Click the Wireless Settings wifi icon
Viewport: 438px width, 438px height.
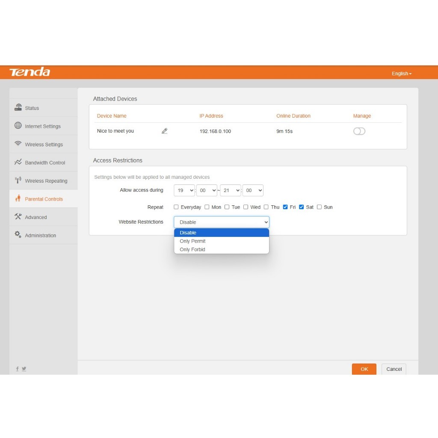(18, 144)
